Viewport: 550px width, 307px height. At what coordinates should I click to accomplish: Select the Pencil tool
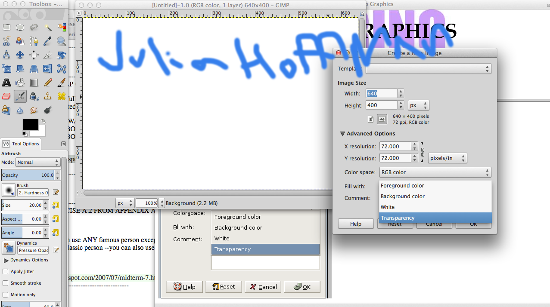tap(47, 83)
